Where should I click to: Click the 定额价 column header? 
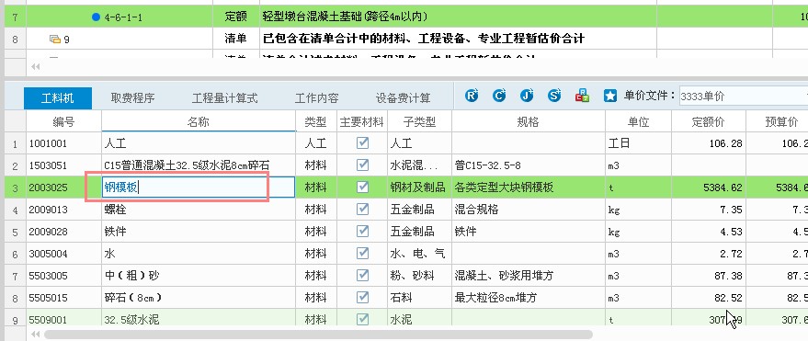point(708,121)
